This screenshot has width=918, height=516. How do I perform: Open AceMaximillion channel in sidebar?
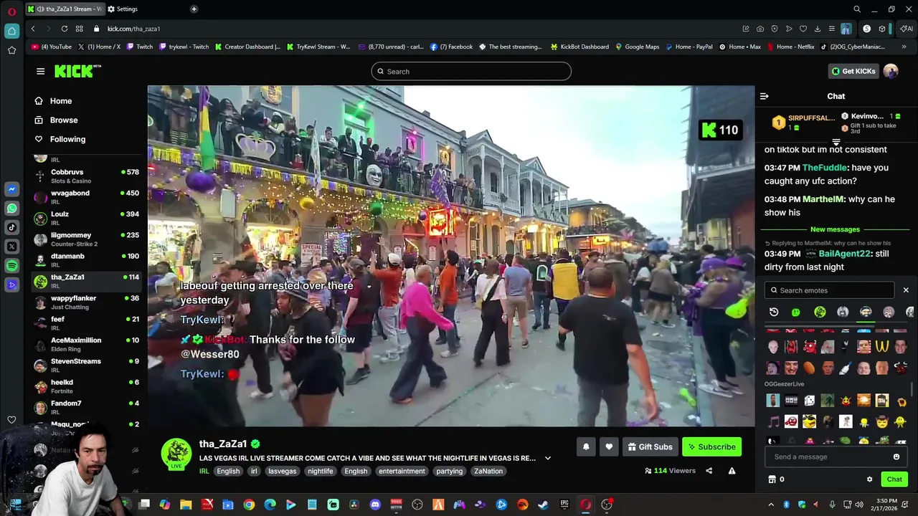point(86,344)
